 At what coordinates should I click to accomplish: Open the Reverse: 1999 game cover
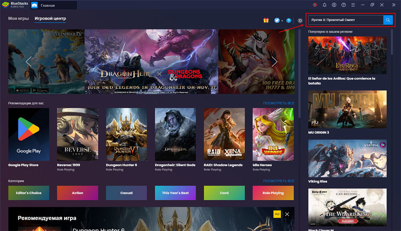pos(78,134)
